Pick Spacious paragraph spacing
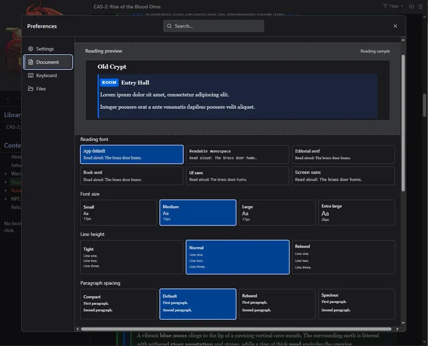The image size is (428, 346). (x=357, y=304)
